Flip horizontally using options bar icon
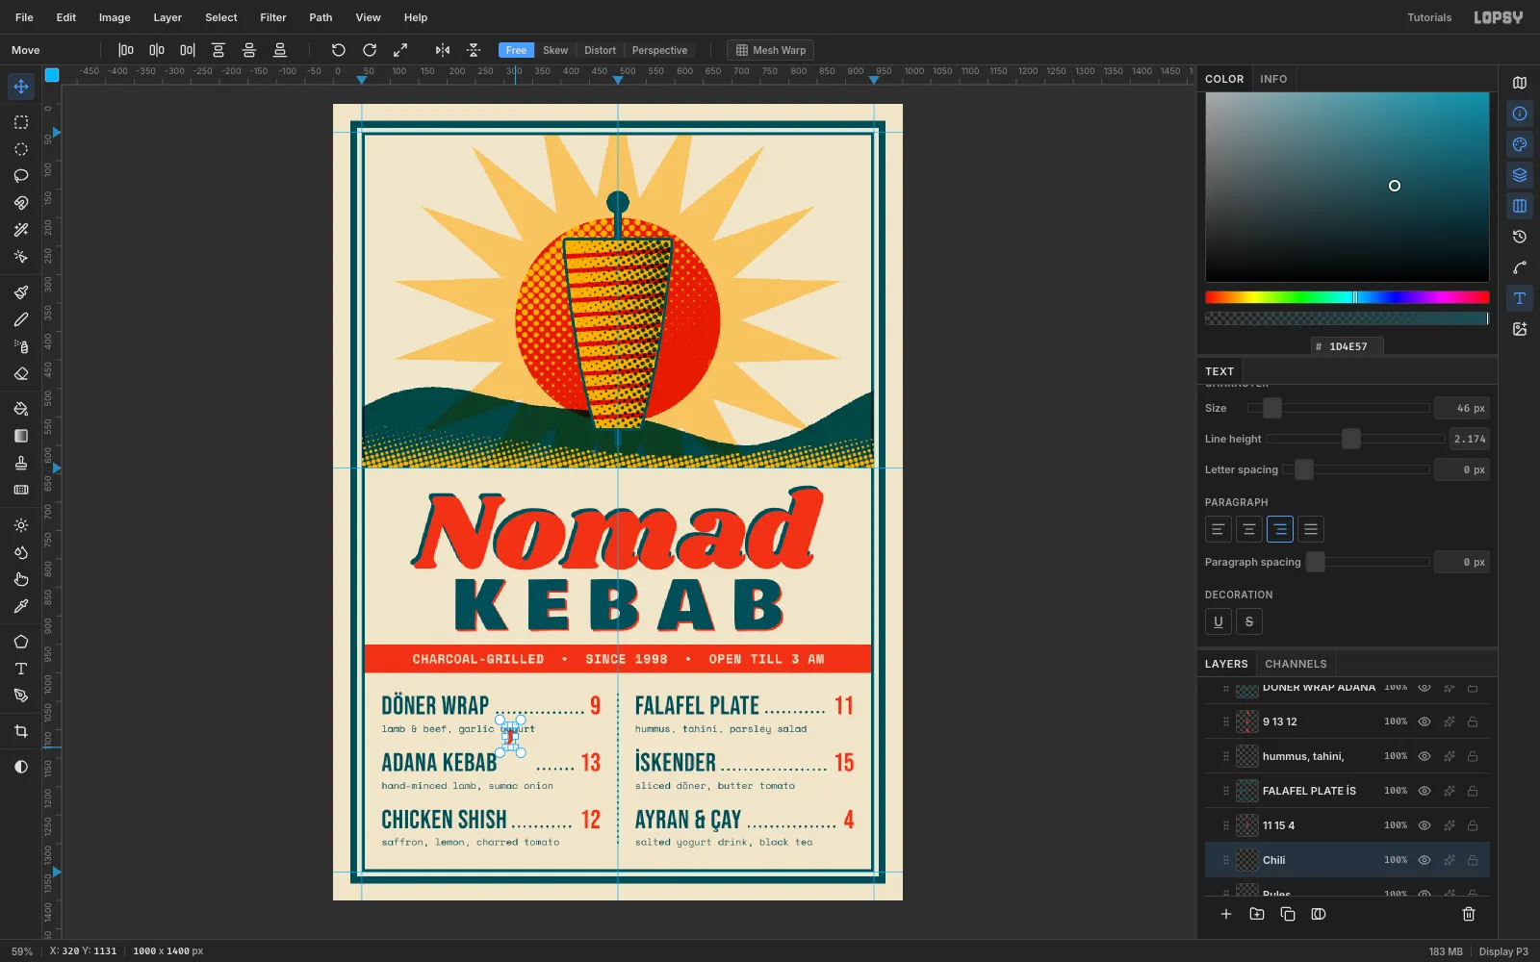This screenshot has height=962, width=1540. click(443, 50)
